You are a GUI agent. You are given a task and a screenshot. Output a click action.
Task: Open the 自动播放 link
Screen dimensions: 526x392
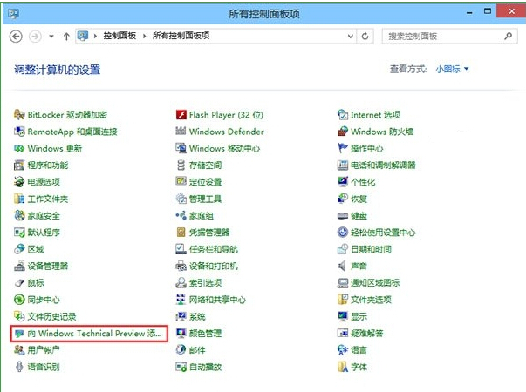pos(205,367)
